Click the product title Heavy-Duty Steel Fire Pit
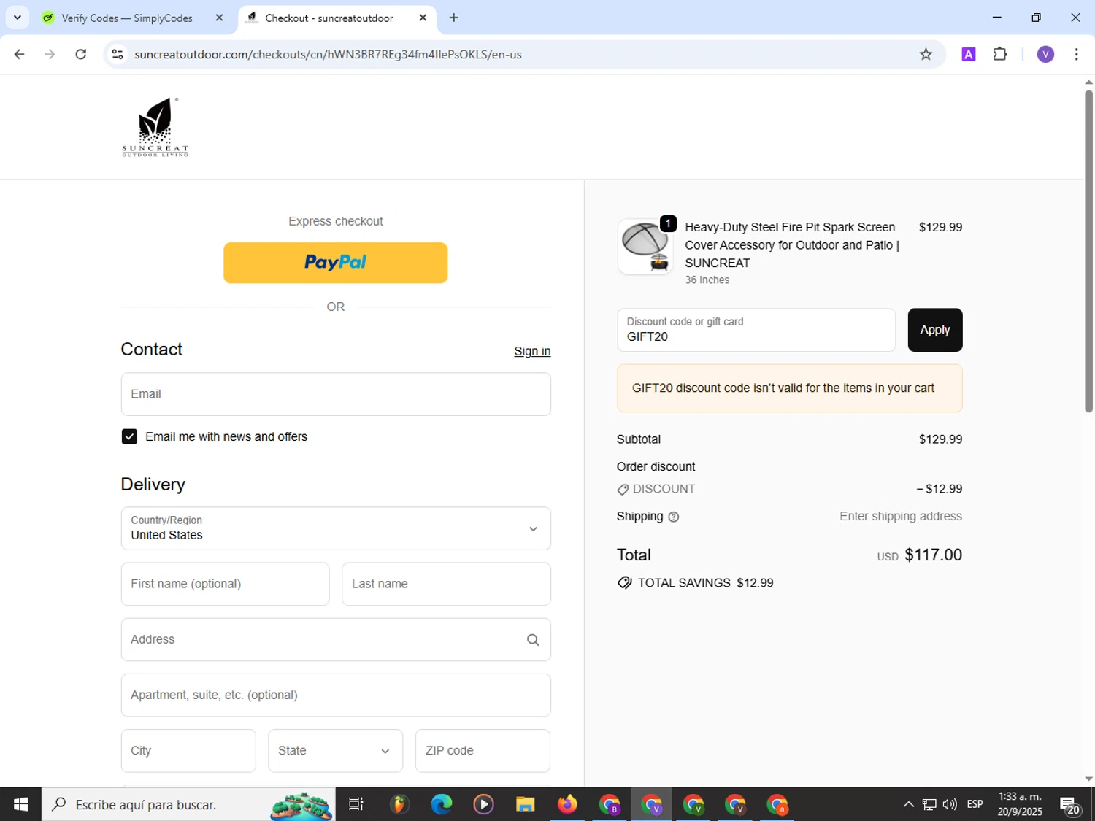 [792, 245]
